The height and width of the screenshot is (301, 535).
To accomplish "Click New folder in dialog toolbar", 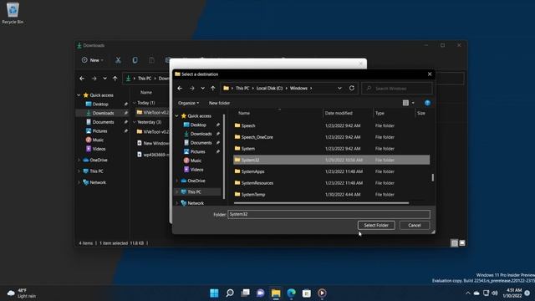I will [219, 103].
